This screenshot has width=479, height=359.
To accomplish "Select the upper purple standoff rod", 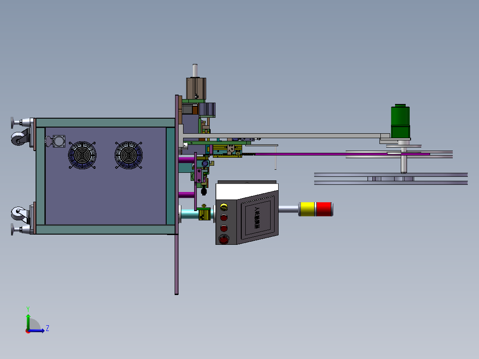I will [186, 160].
